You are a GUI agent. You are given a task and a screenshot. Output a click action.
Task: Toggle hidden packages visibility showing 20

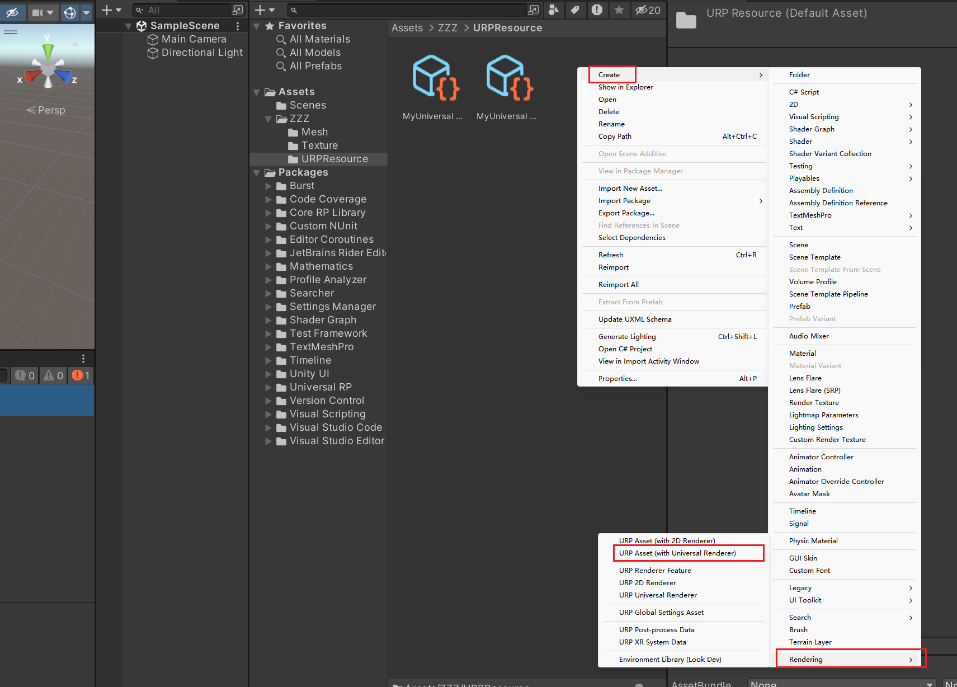coord(648,10)
